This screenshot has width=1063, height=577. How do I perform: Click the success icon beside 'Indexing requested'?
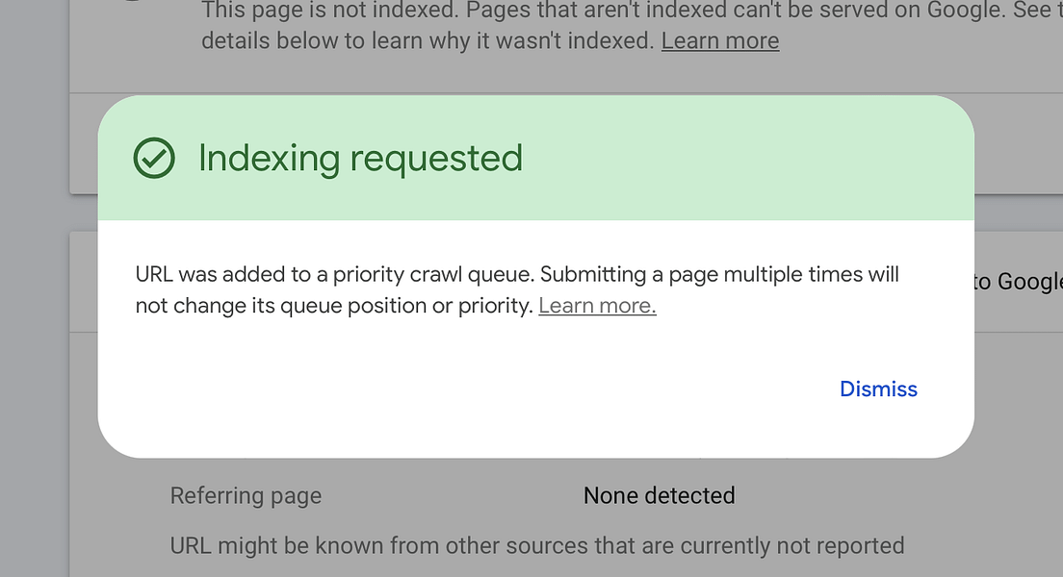[155, 157]
